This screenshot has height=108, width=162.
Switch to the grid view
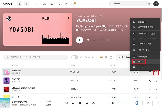tap(111, 57)
